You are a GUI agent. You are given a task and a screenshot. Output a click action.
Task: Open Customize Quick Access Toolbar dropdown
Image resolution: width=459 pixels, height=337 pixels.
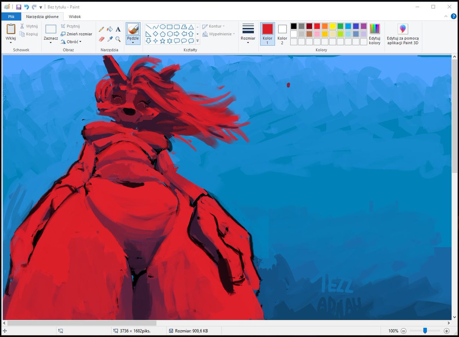pos(41,7)
